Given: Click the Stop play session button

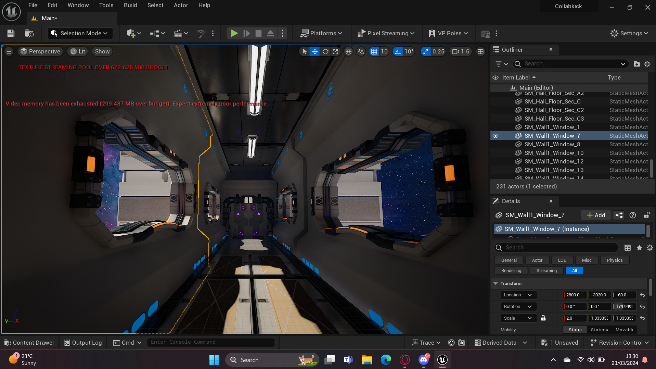Looking at the screenshot, I should [258, 33].
